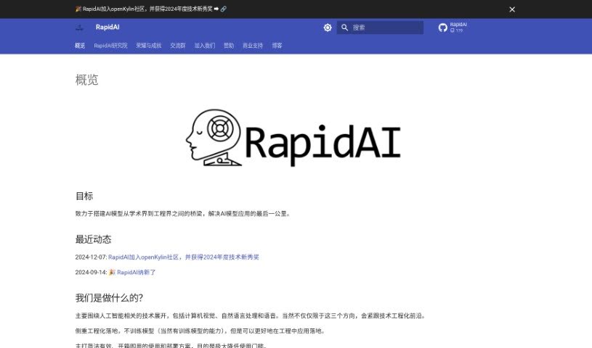Click the 我们是做什么的? heading
592x348 pixels.
click(x=109, y=298)
